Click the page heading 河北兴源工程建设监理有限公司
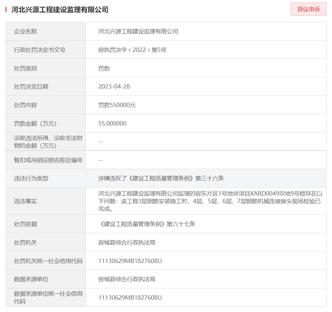The image size is (332, 312). (x=60, y=10)
